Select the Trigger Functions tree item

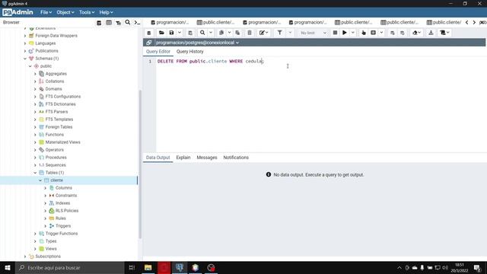click(62, 234)
